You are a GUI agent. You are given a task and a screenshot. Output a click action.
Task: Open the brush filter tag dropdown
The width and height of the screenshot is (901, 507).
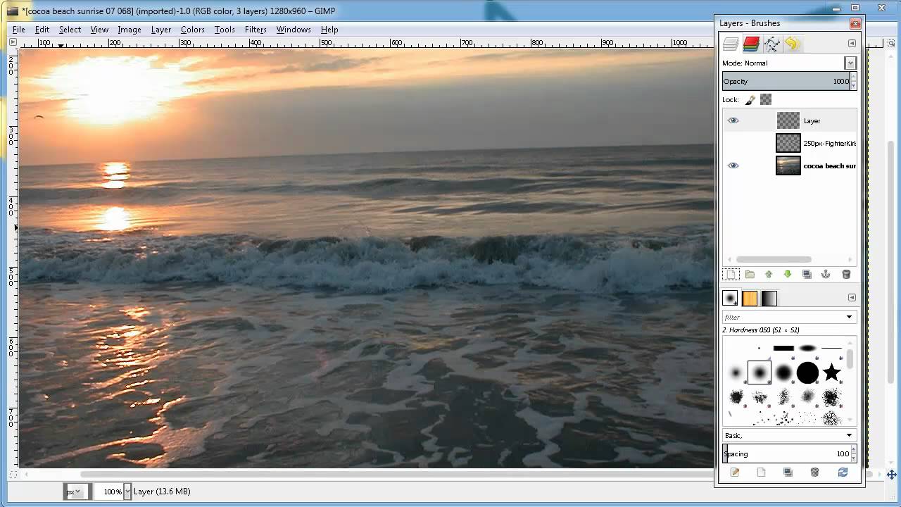click(849, 317)
